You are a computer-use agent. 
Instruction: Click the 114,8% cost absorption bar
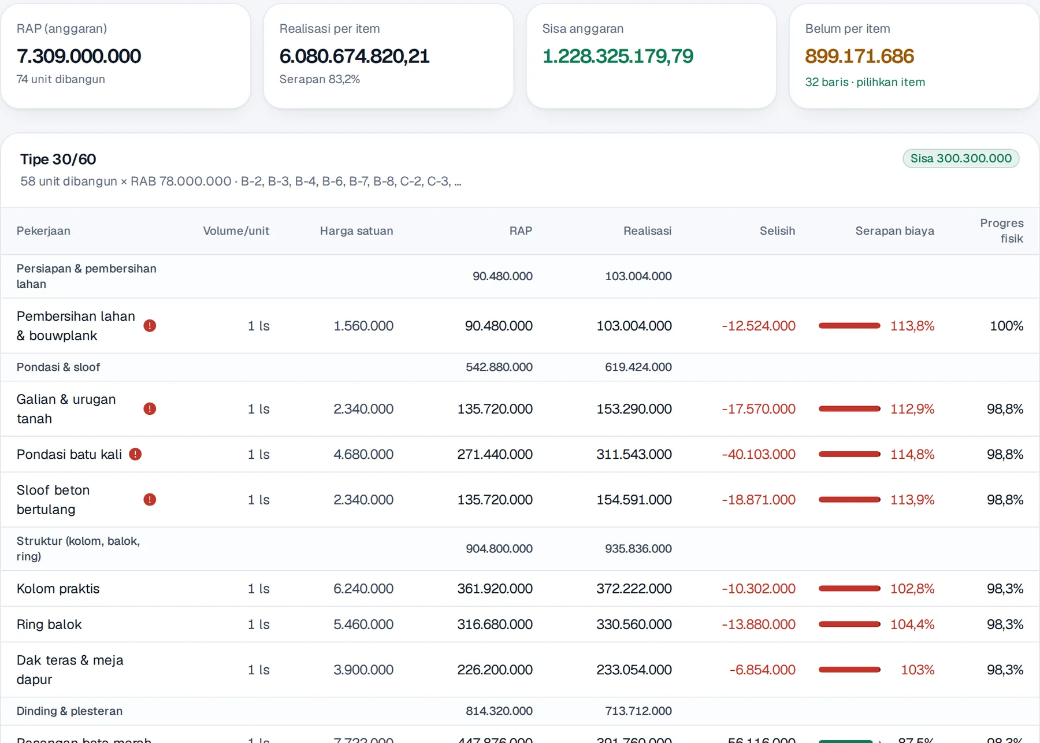pos(849,454)
